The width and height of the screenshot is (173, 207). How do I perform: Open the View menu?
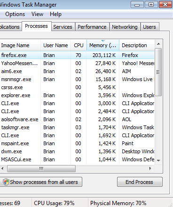[x=37, y=14]
